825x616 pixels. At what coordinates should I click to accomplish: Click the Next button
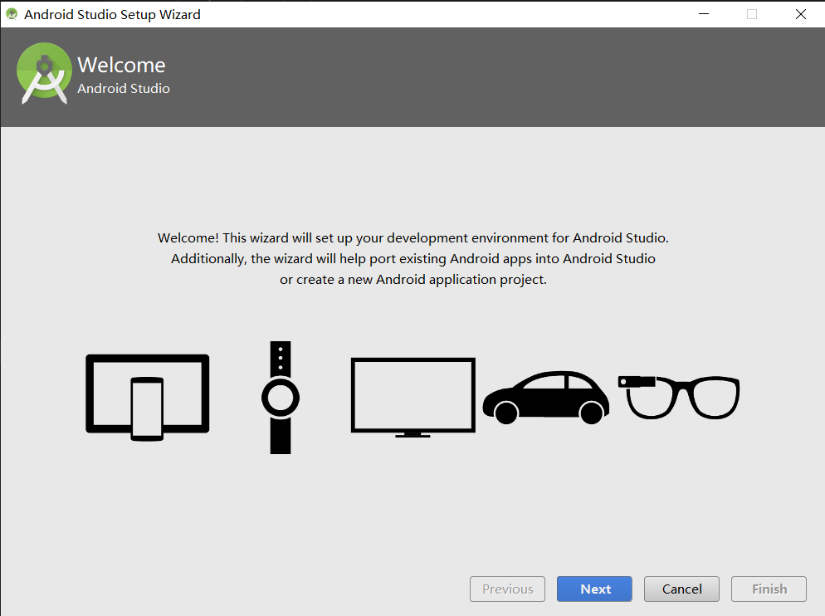(594, 589)
